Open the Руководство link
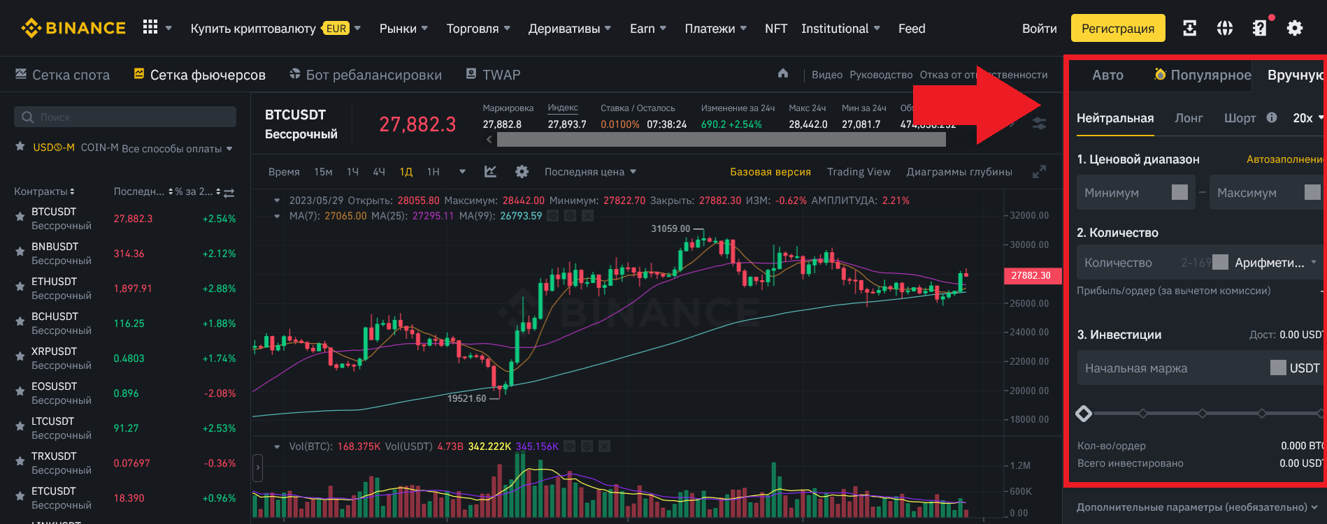The image size is (1327, 524). 881,75
